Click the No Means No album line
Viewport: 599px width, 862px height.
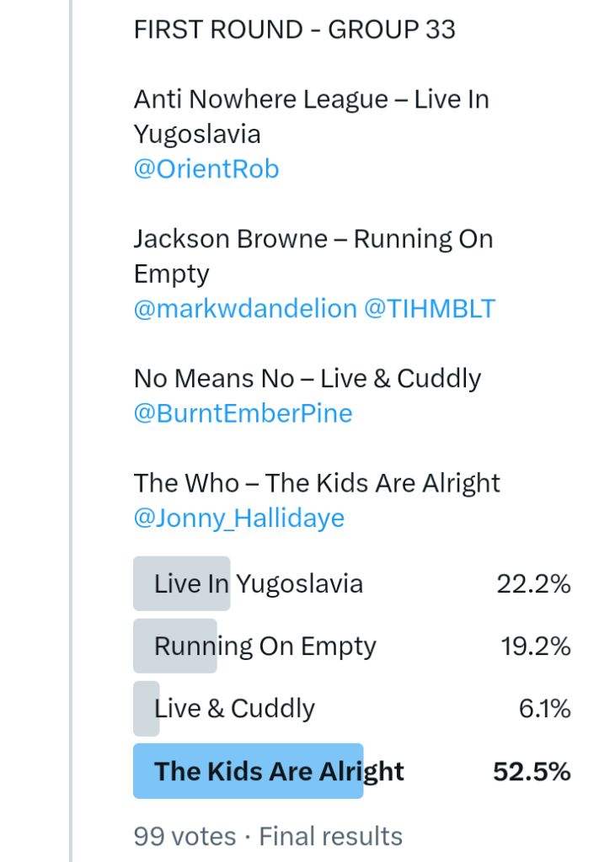click(307, 378)
